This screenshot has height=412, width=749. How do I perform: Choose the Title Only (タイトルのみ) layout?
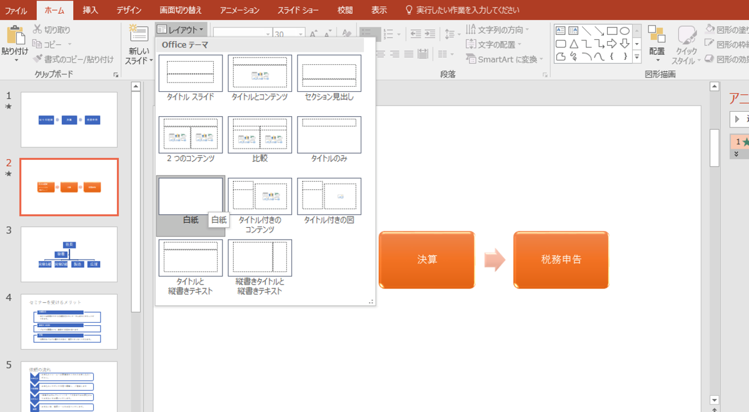coord(329,140)
